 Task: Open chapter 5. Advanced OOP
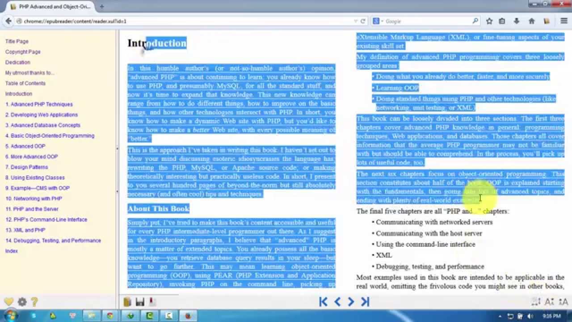pyautogui.click(x=25, y=146)
